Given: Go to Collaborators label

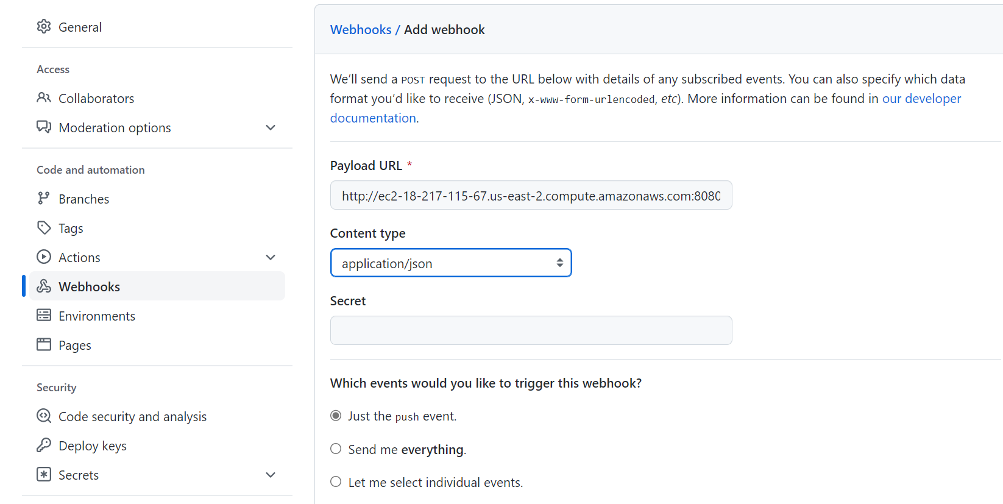Looking at the screenshot, I should pos(96,99).
